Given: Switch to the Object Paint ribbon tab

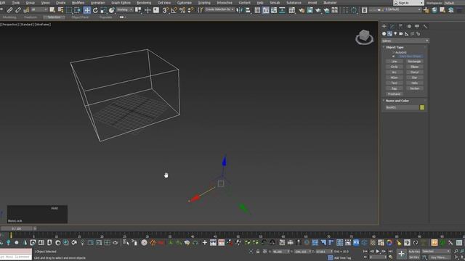Looking at the screenshot, I should pos(80,17).
